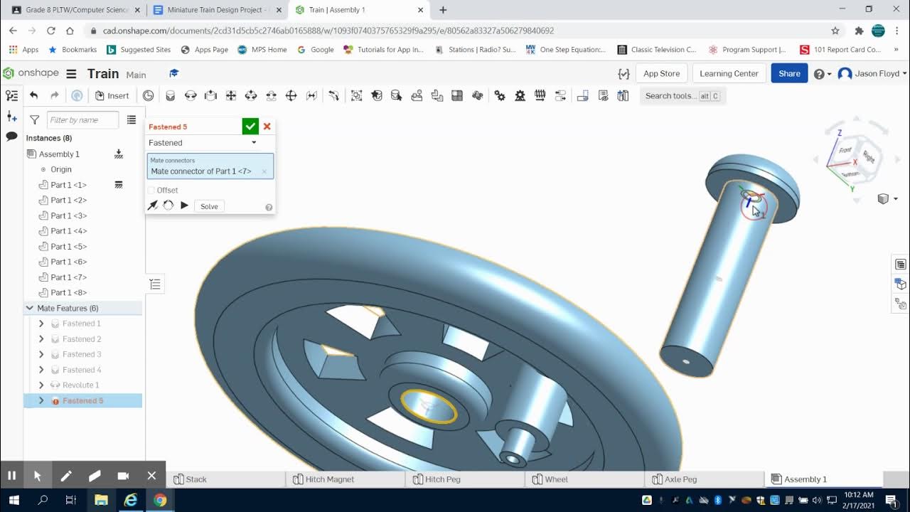Open the view cube display options dropdown
The width and height of the screenshot is (910, 512).
(x=887, y=199)
